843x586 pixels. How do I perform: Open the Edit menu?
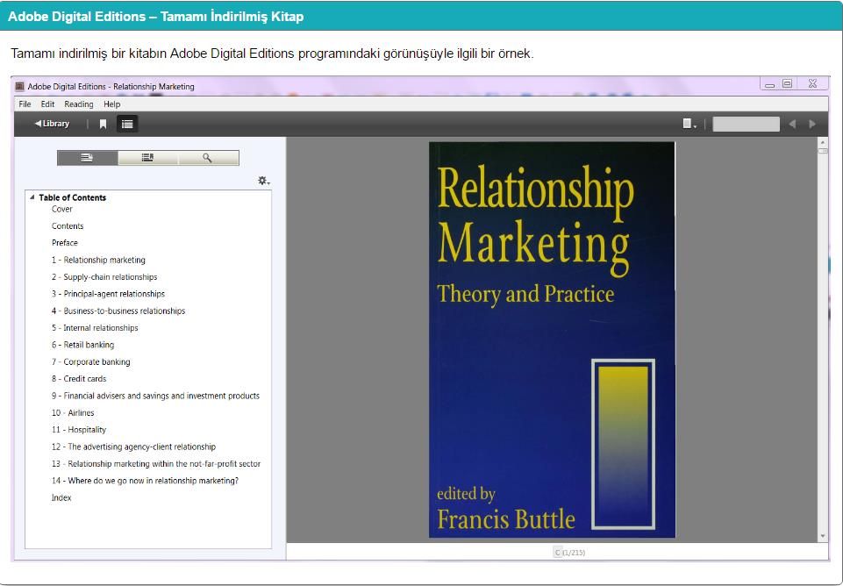coord(47,104)
